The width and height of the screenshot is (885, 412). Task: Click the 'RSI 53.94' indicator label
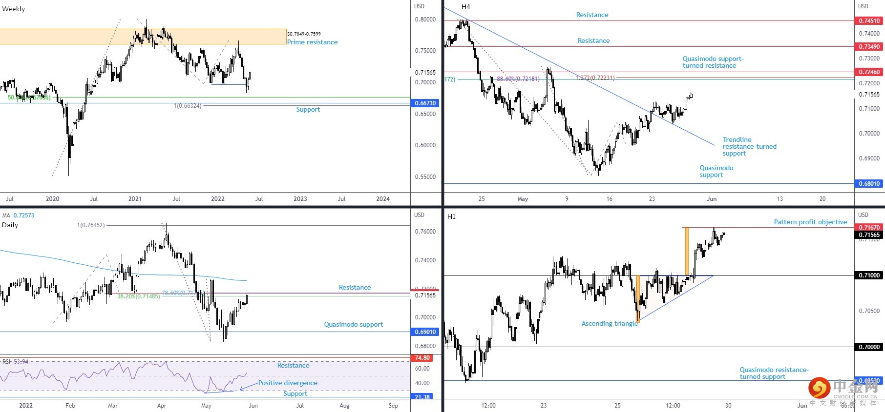click(x=15, y=362)
